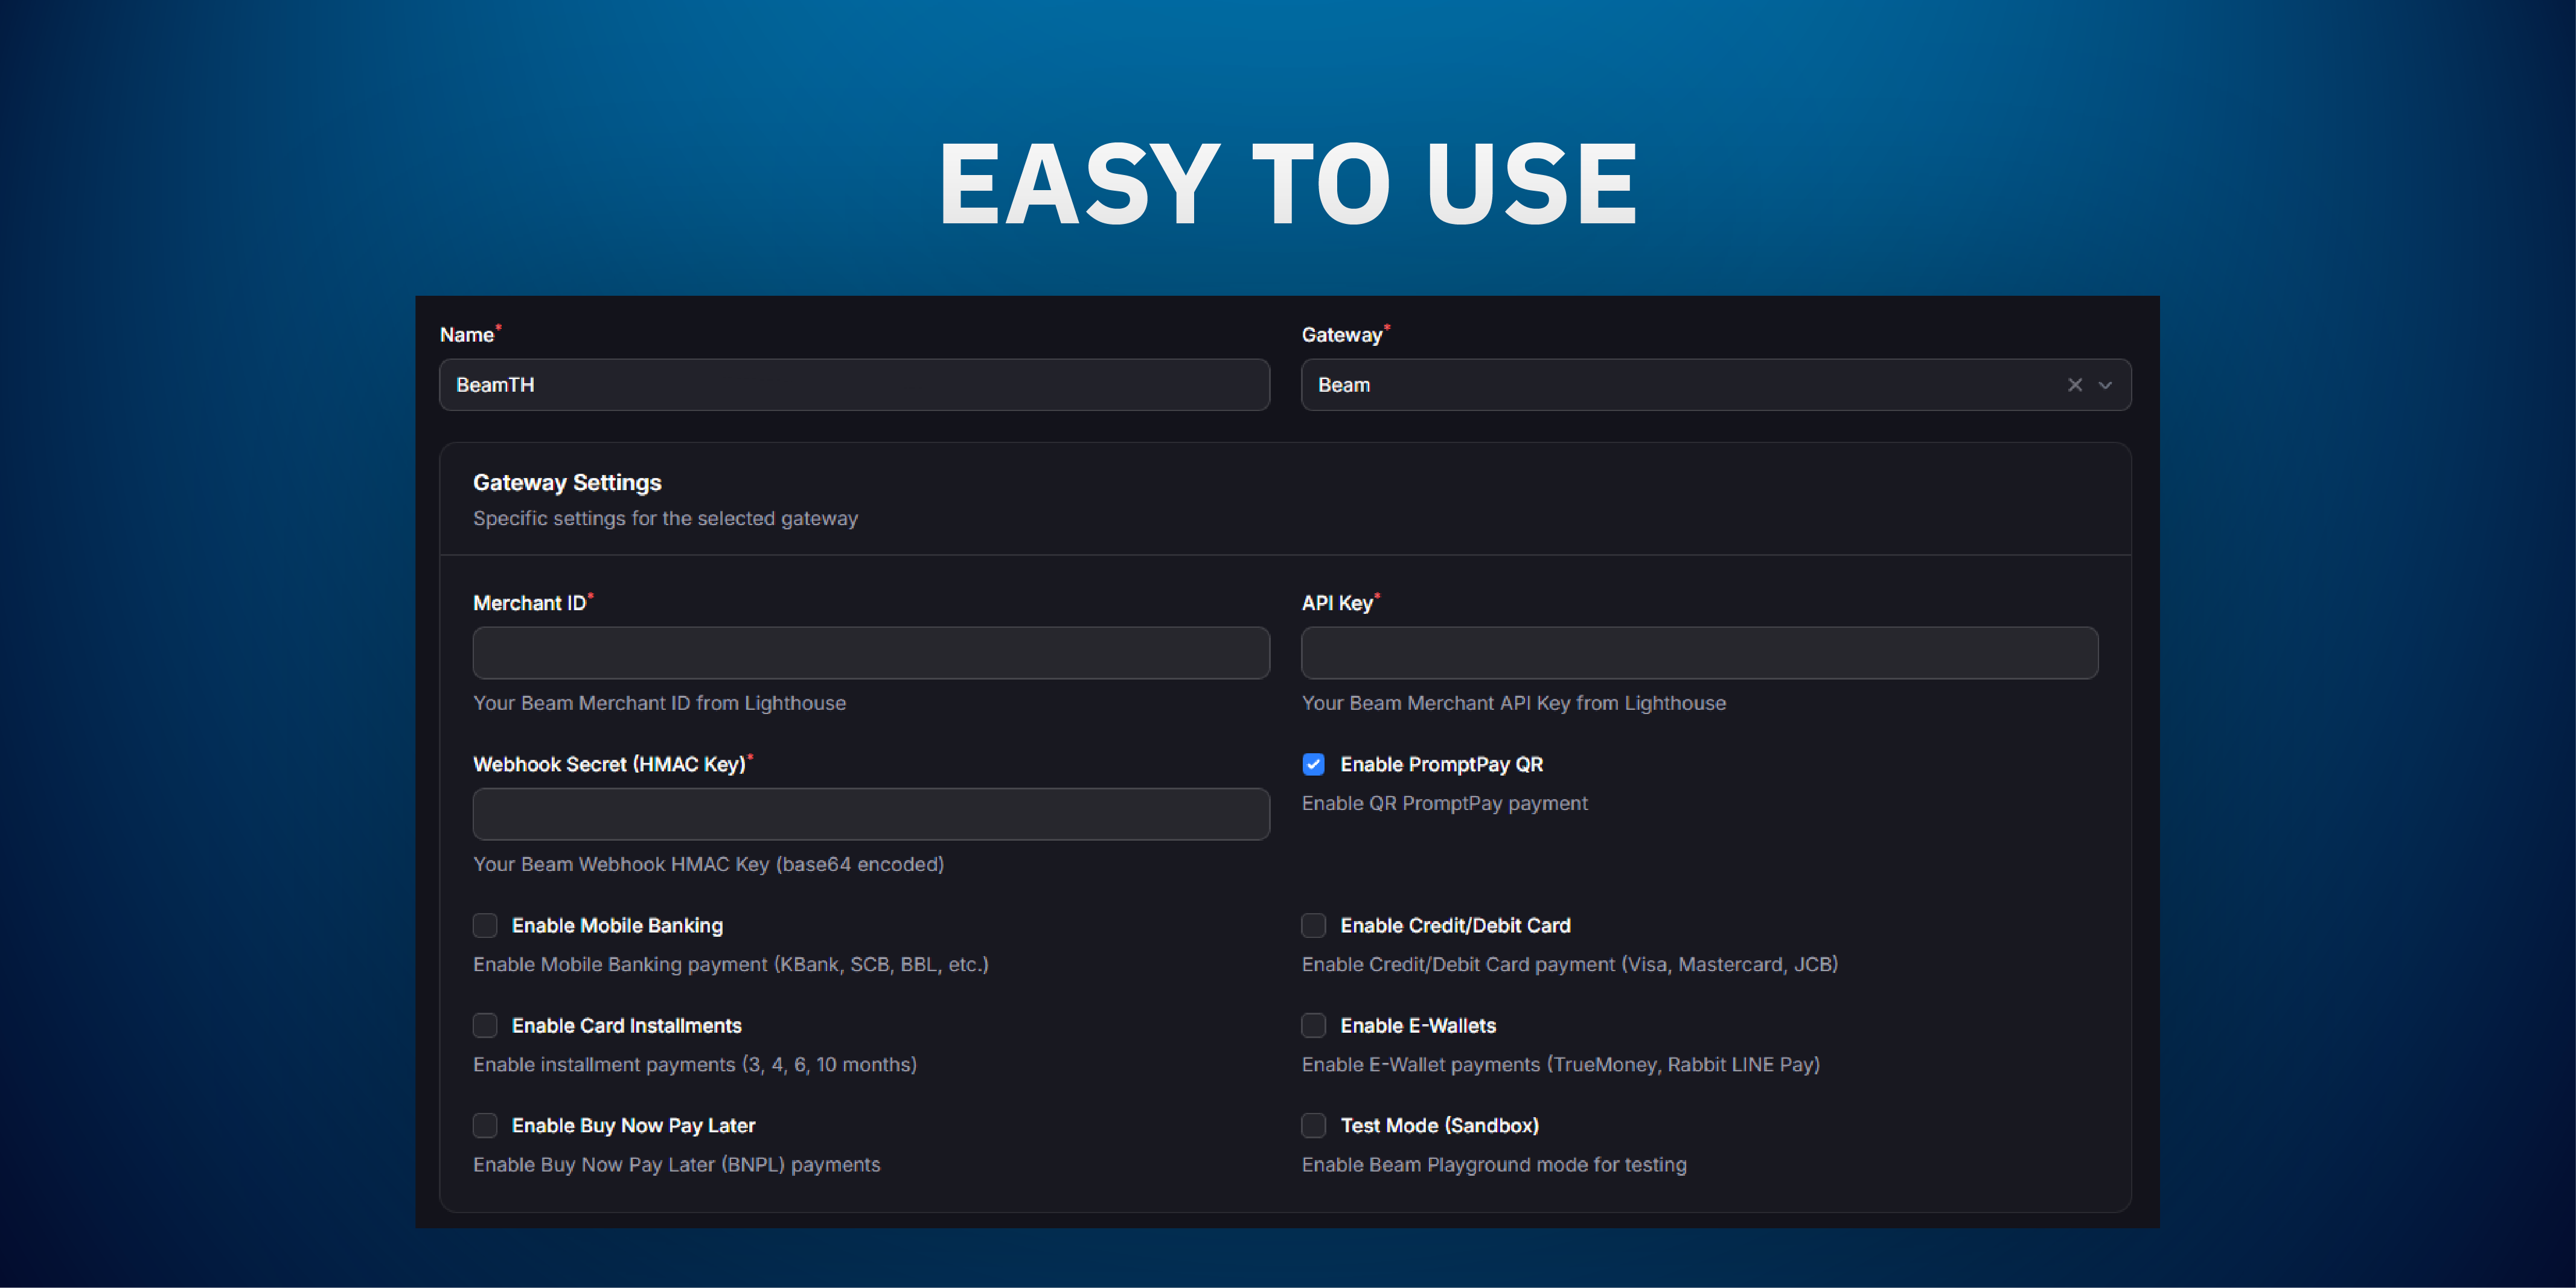Click the Enable Credit/Debit Card label
This screenshot has height=1288, width=2576.
(x=1455, y=925)
